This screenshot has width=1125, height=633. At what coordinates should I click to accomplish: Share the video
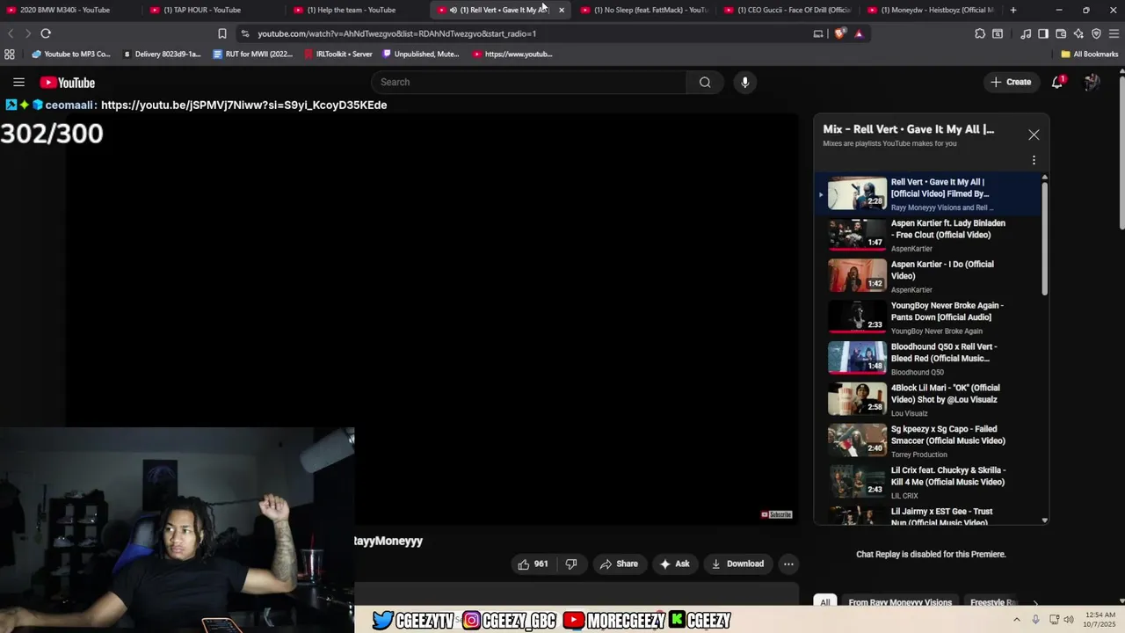(619, 564)
